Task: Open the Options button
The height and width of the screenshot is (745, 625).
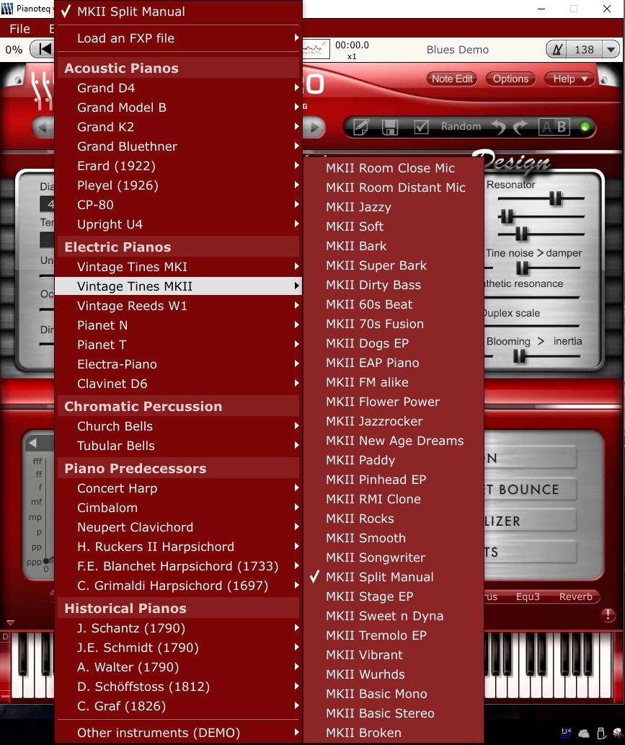Action: [x=510, y=79]
